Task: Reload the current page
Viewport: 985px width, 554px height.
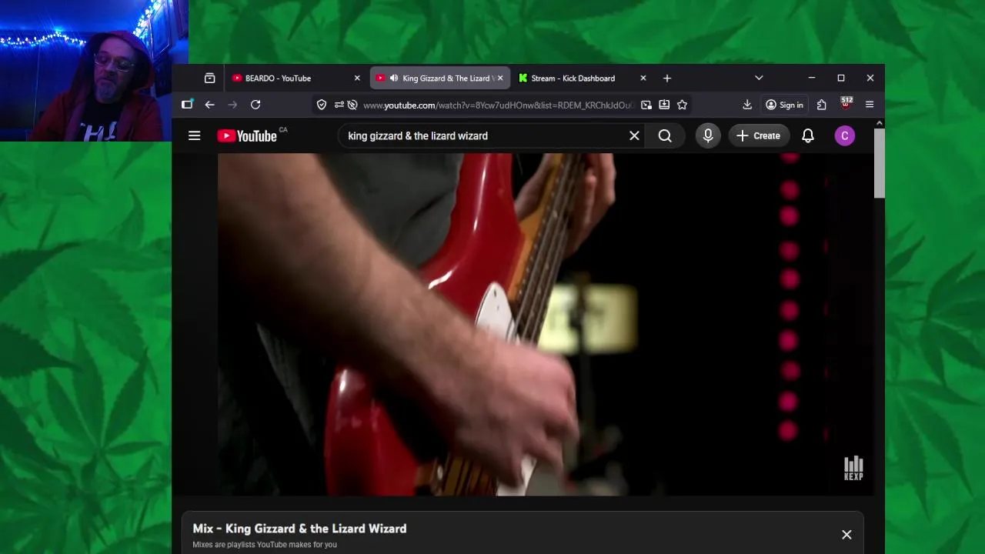Action: click(255, 105)
